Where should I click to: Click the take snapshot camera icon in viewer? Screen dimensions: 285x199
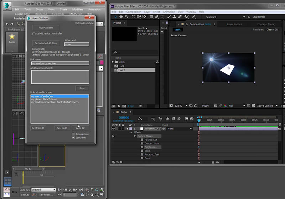(x=216, y=106)
